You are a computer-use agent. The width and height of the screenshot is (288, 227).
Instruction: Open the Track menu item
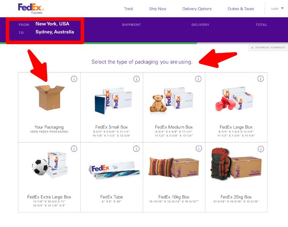click(129, 9)
